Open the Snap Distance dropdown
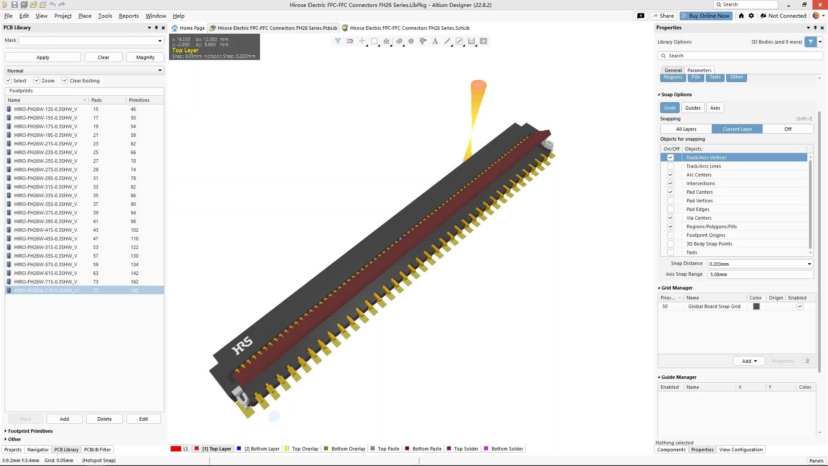 coord(809,264)
